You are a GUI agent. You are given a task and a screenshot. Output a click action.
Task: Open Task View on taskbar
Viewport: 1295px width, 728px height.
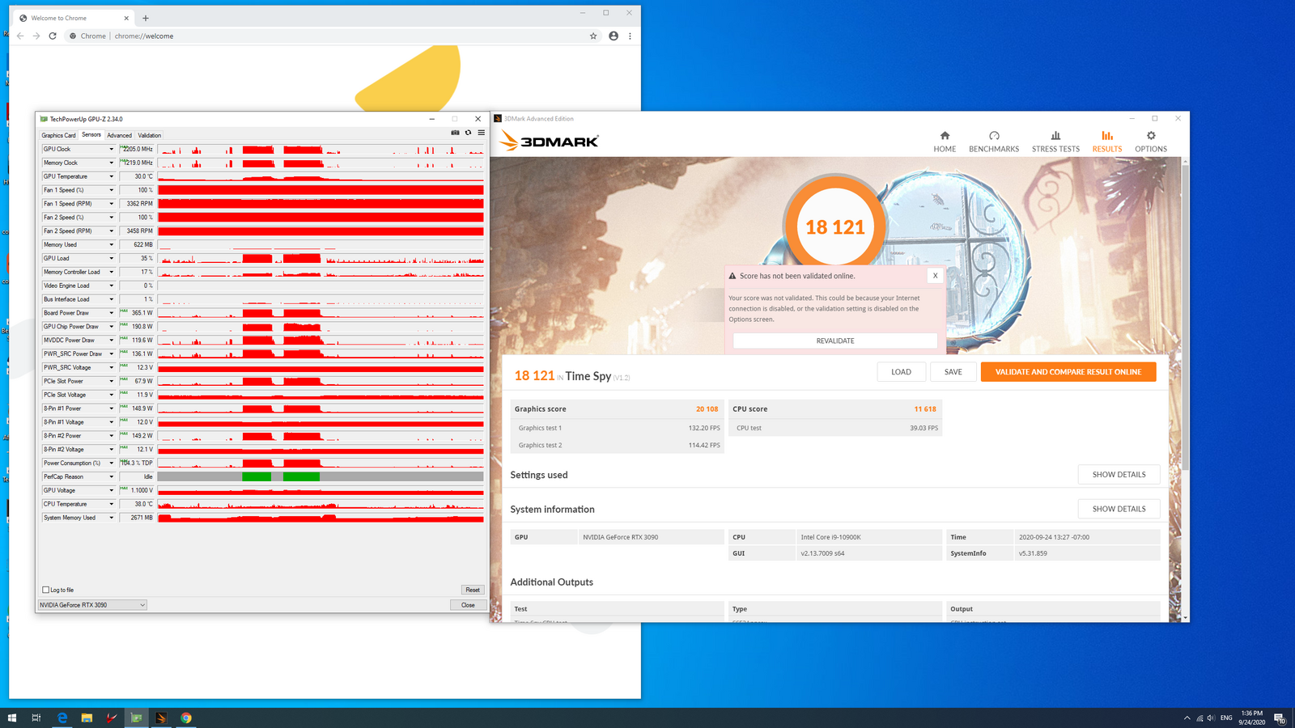(36, 717)
